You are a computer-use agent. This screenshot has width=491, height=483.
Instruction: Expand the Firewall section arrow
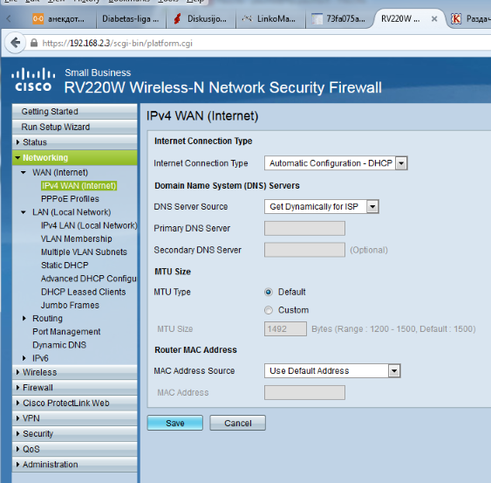pyautogui.click(x=17, y=387)
